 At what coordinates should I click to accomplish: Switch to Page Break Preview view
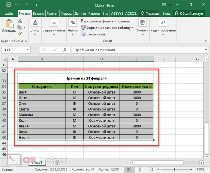[x=151, y=169]
